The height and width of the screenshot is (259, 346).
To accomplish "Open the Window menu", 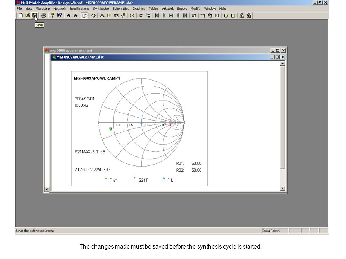I will click(210, 9).
